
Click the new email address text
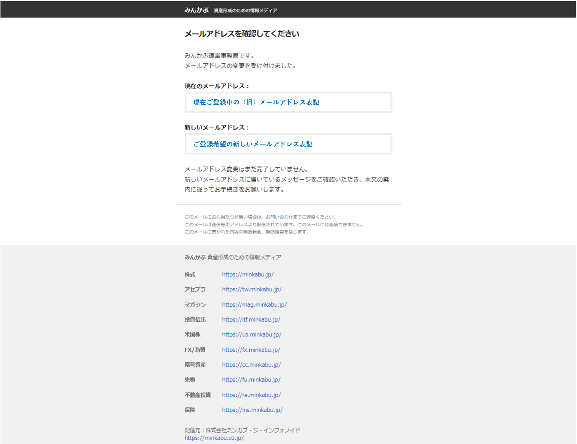tap(253, 144)
